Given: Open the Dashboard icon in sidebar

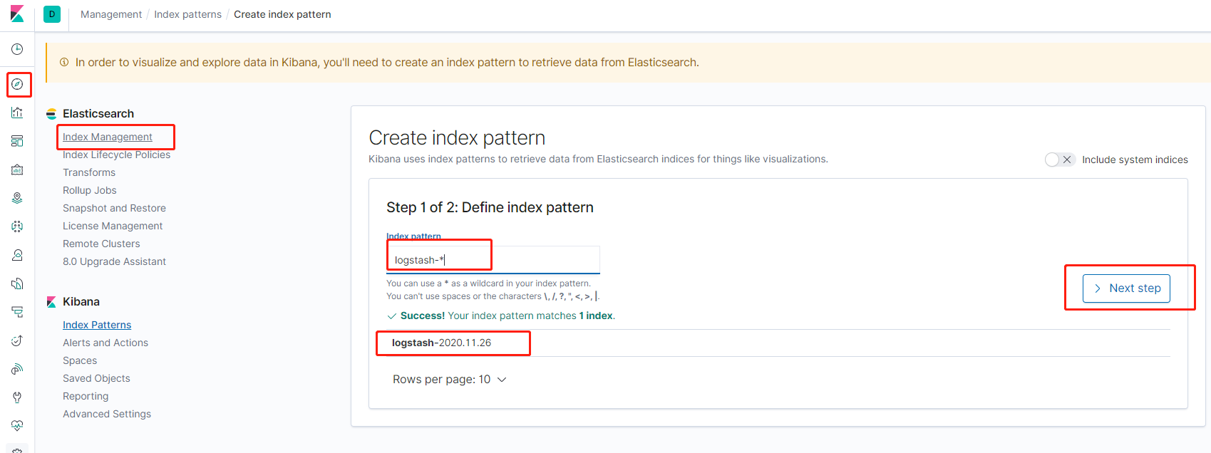Looking at the screenshot, I should click(18, 141).
